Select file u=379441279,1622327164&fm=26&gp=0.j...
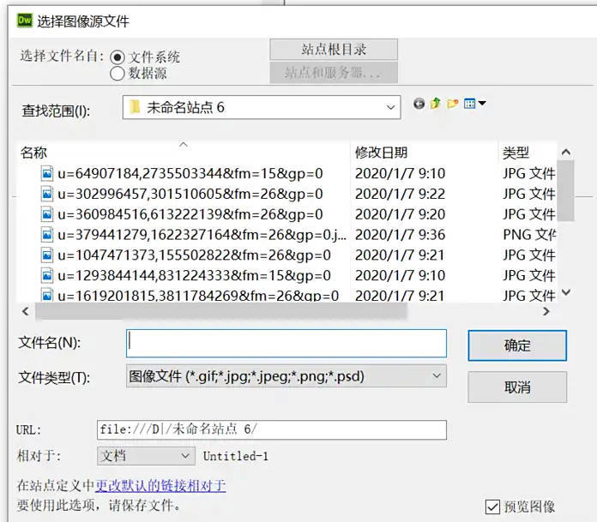The height and width of the screenshot is (522, 597). [x=202, y=235]
